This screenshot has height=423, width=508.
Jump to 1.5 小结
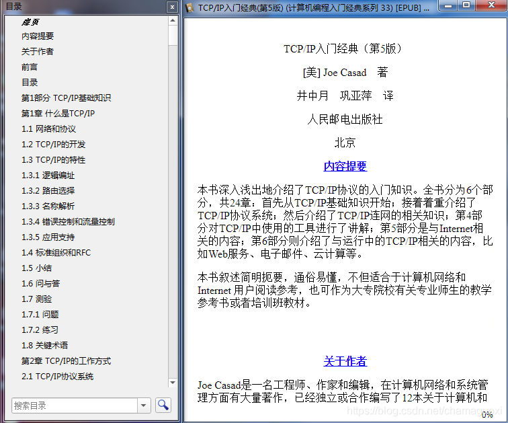click(36, 268)
